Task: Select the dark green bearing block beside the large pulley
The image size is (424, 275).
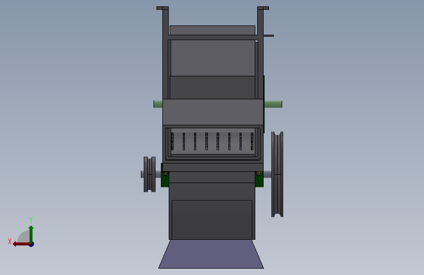Action: 259,179
